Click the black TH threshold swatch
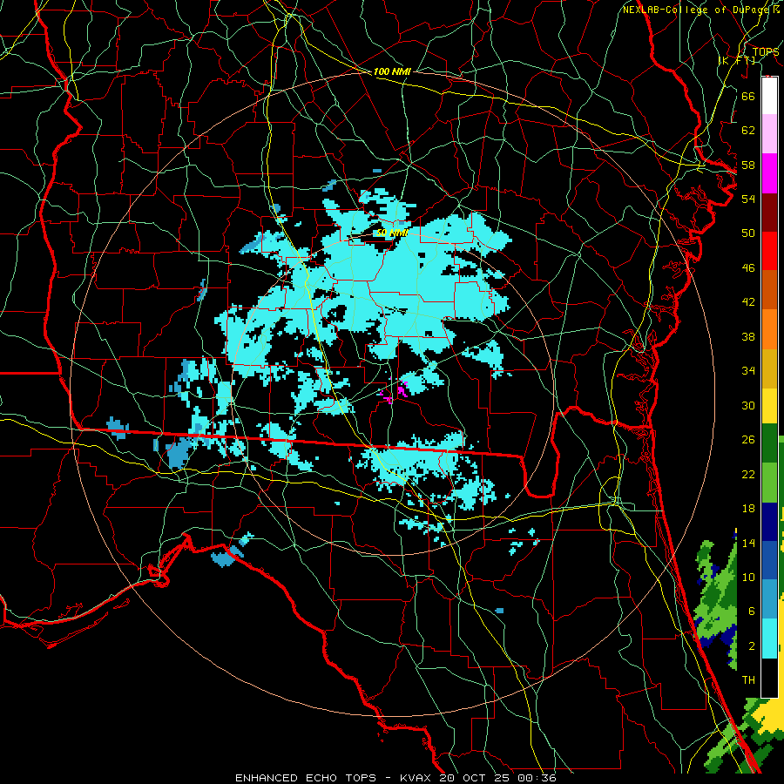 [769, 677]
